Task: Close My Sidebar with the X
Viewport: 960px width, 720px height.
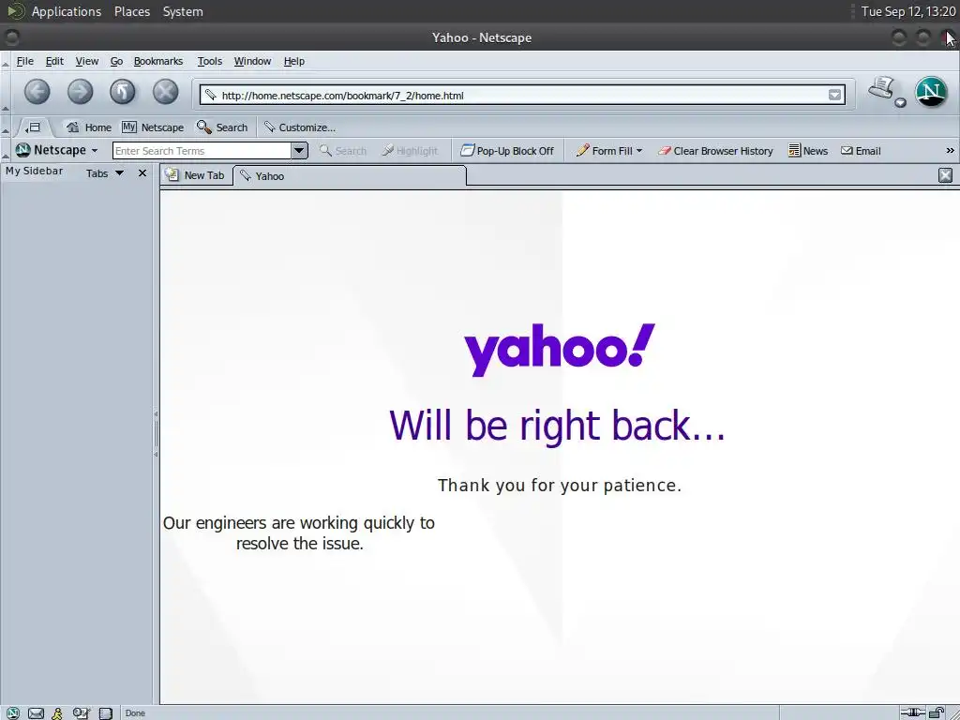Action: 142,173
